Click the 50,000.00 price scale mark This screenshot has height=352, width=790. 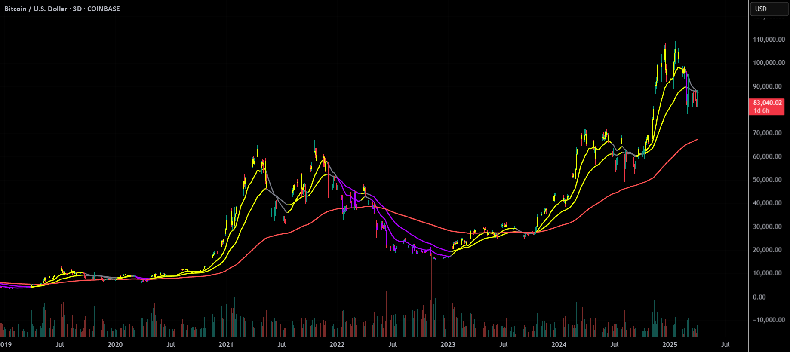(767, 180)
